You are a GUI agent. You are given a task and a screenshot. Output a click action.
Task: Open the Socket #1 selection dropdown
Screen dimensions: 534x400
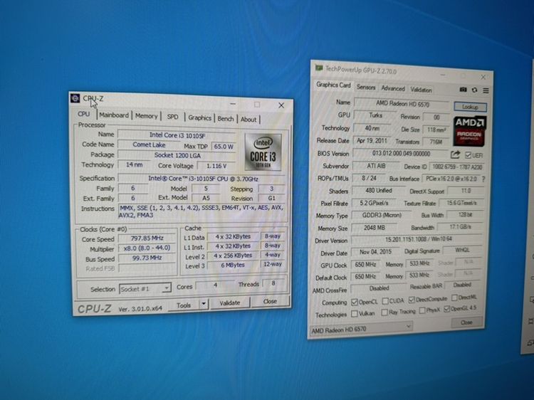(x=145, y=289)
